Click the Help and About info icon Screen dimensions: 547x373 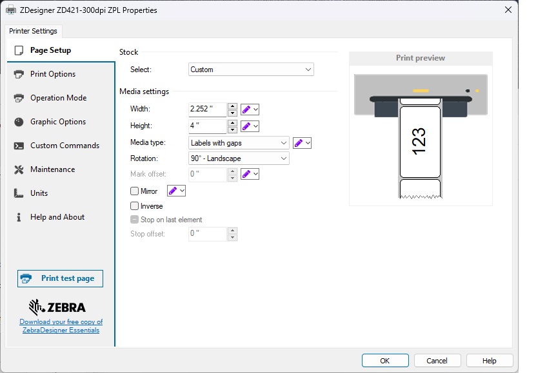(x=19, y=217)
